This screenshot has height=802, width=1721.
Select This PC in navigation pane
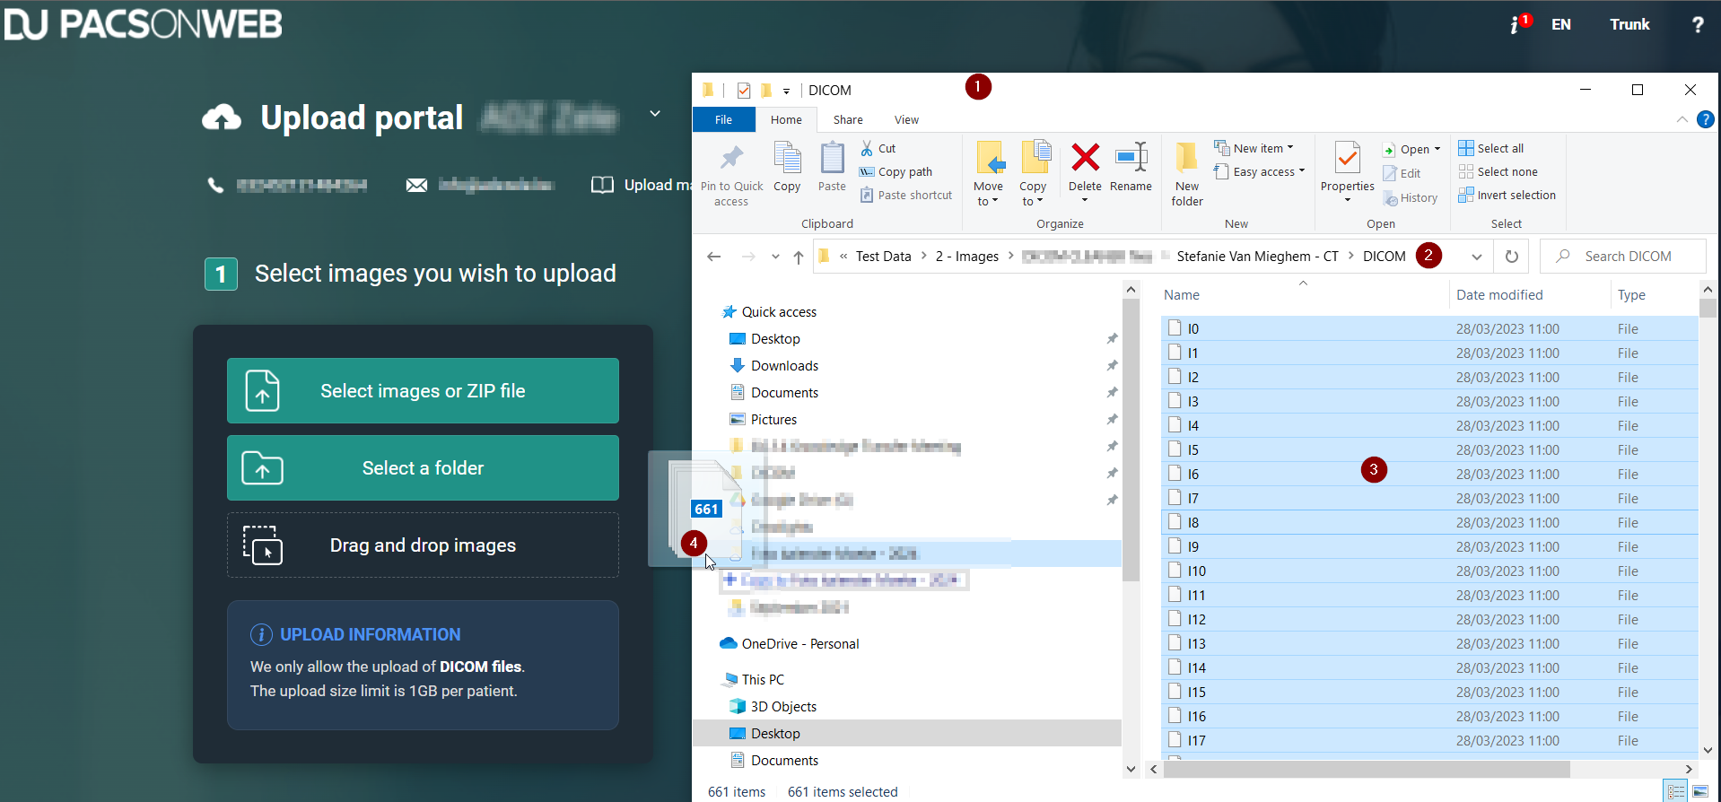point(763,680)
